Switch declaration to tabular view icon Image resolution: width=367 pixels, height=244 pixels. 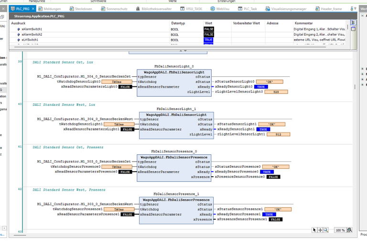353,29
